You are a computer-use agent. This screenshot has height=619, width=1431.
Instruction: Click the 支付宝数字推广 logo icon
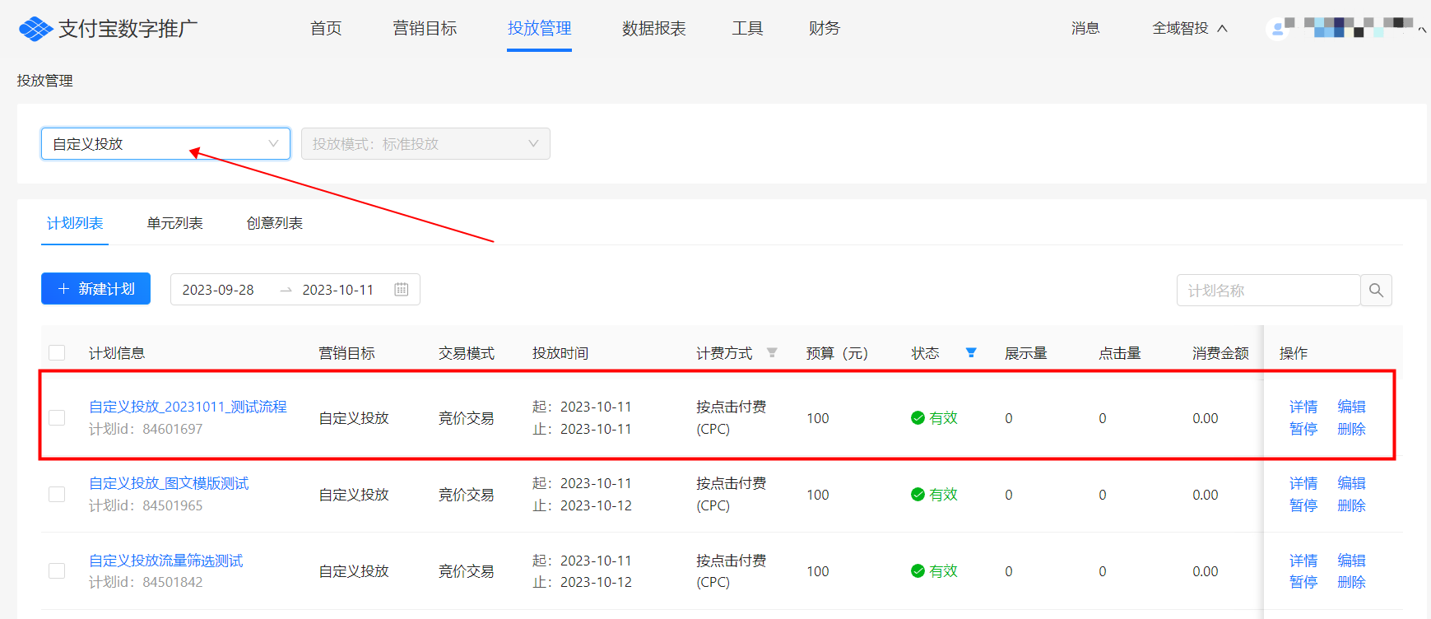[x=35, y=29]
